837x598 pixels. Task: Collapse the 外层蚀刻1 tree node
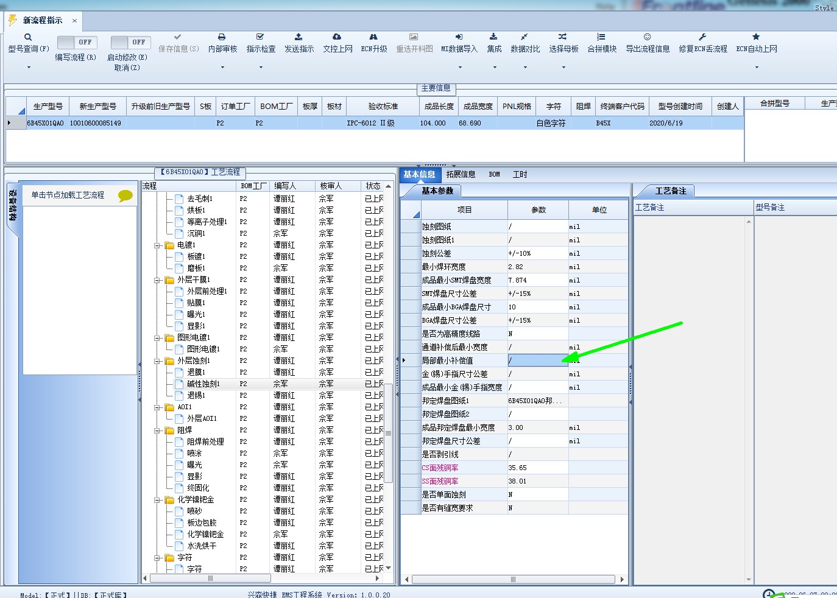[x=157, y=361]
